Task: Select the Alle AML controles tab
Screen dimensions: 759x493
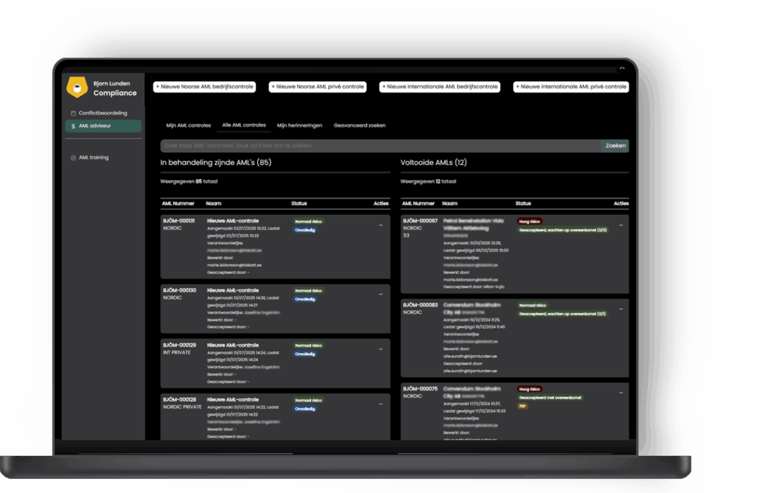Action: click(244, 125)
